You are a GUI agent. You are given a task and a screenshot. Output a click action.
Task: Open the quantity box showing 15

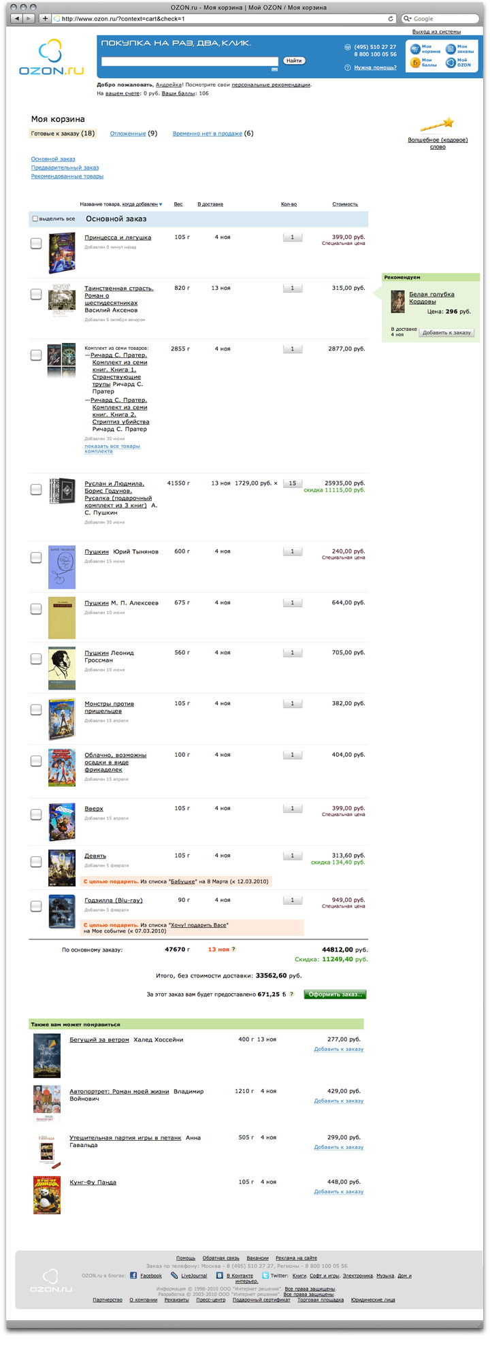pos(293,483)
